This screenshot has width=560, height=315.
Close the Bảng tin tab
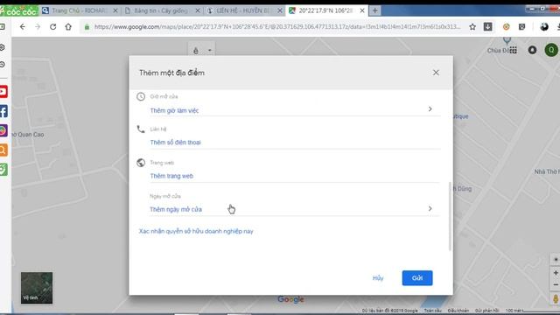point(198,10)
